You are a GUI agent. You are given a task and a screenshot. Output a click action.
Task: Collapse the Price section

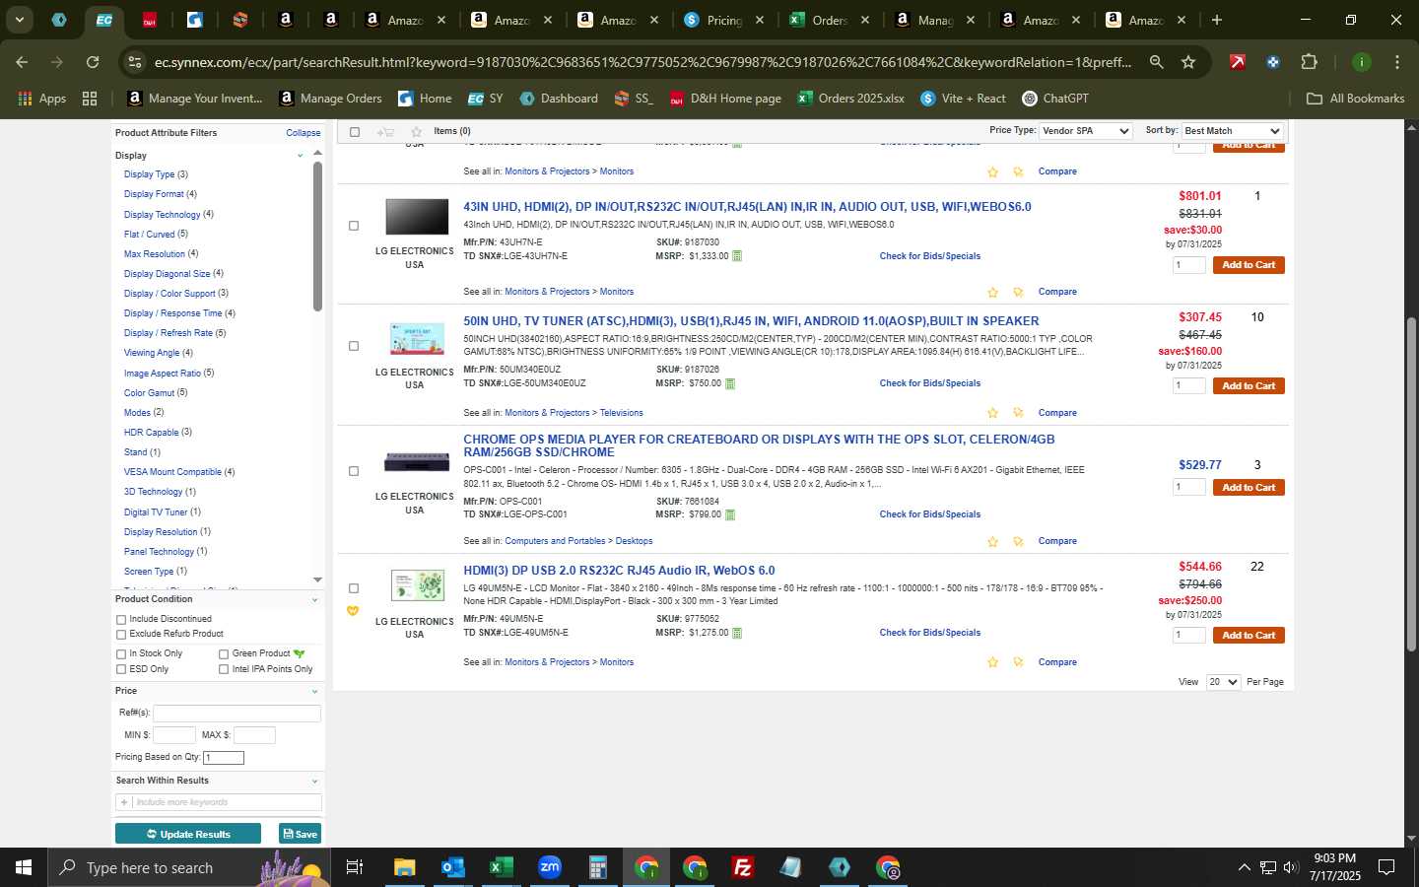(x=314, y=692)
